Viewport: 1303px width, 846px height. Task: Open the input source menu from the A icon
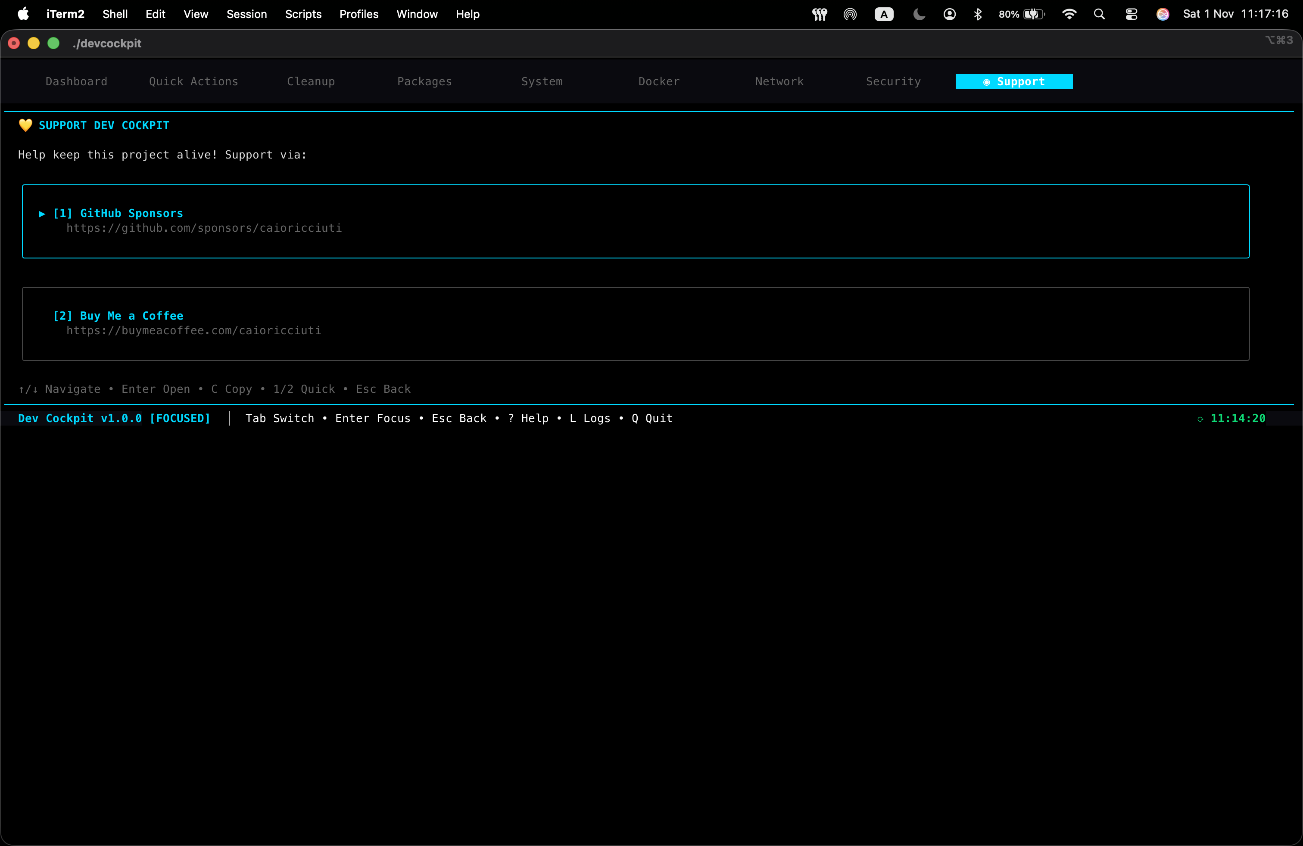[x=883, y=14]
